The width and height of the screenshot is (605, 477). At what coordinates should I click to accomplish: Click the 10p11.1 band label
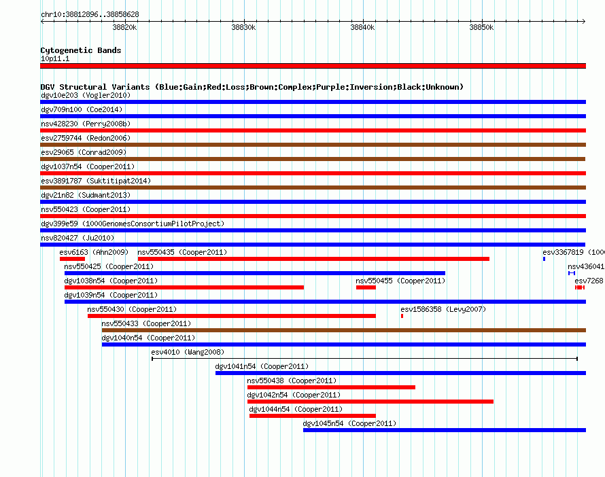tap(55, 58)
